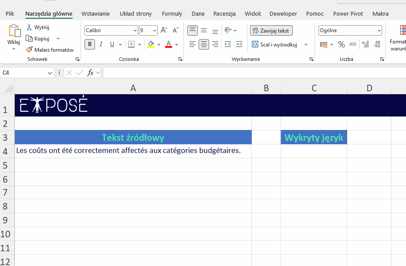
Task: Click the Malarz formatów paintbrush
Action: coord(30,50)
